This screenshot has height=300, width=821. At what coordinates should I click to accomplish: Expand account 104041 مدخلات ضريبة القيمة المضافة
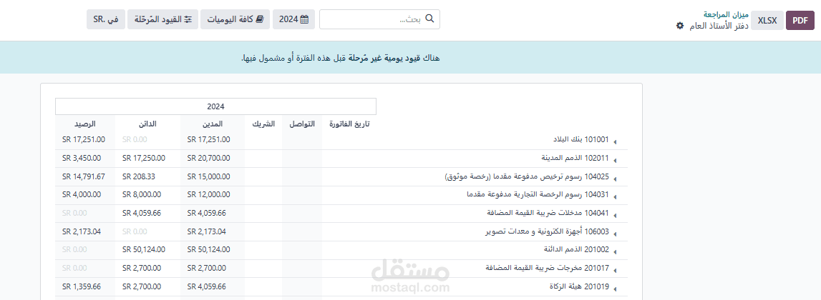pyautogui.click(x=616, y=216)
